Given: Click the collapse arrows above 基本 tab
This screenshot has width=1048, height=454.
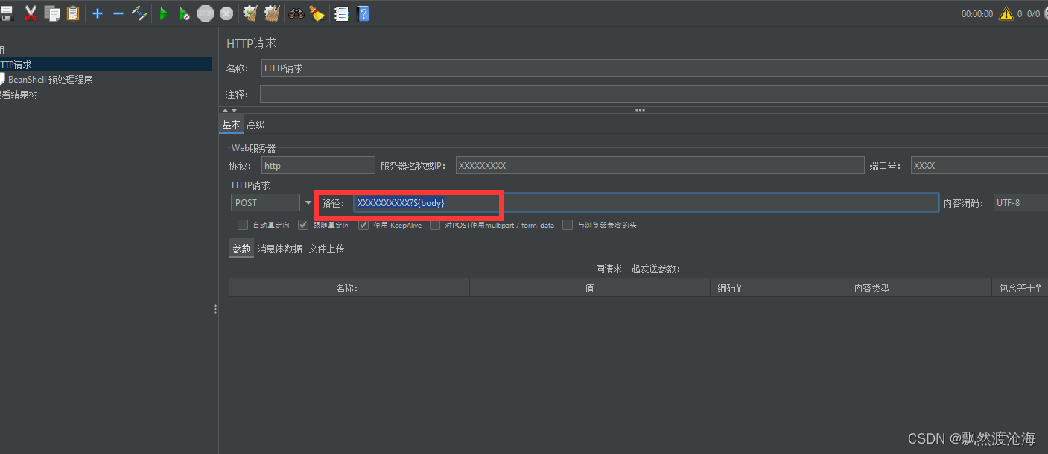Looking at the screenshot, I should coord(229,110).
